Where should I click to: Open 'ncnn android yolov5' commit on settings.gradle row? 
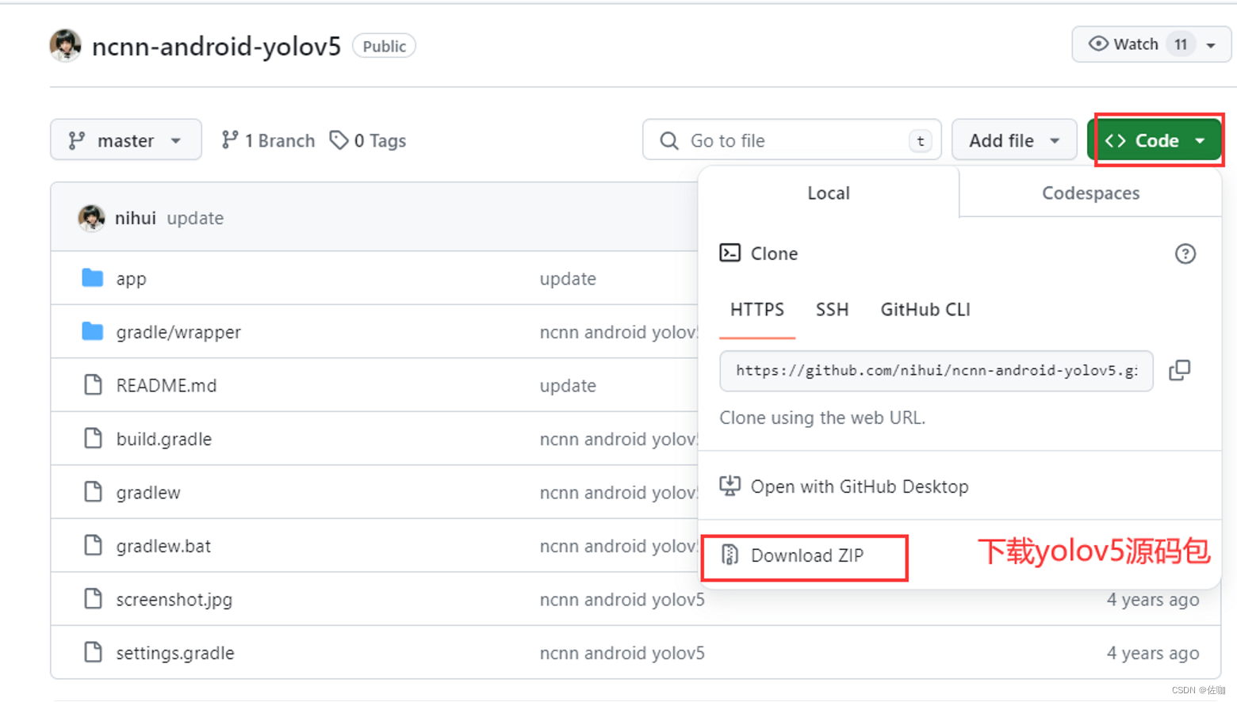pyautogui.click(x=622, y=653)
